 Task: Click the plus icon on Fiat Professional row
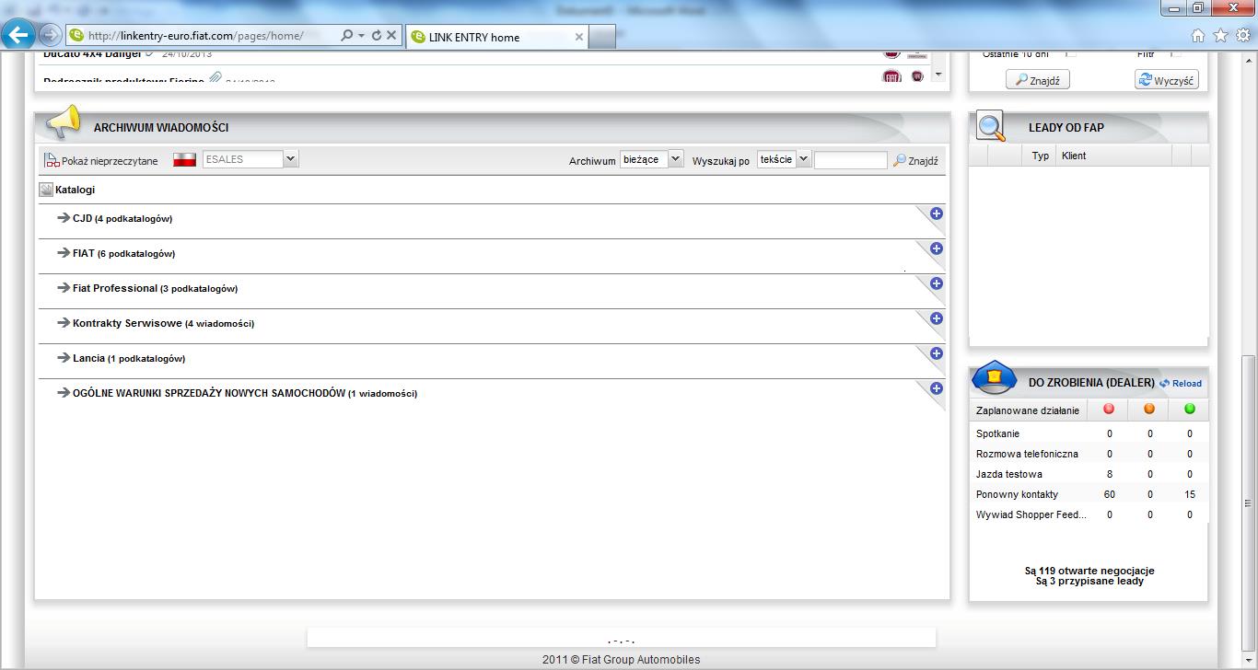click(936, 283)
